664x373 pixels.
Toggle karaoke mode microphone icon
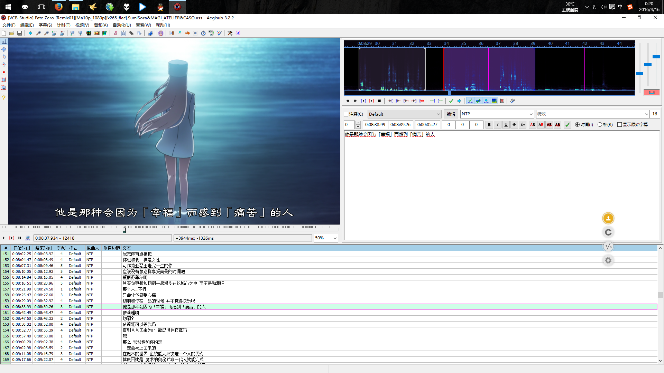[513, 101]
